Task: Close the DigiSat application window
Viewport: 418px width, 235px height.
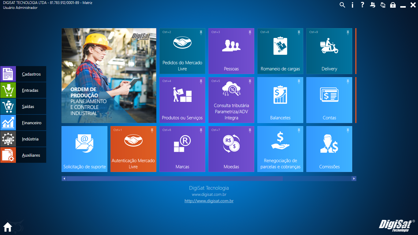Action: click(413, 5)
